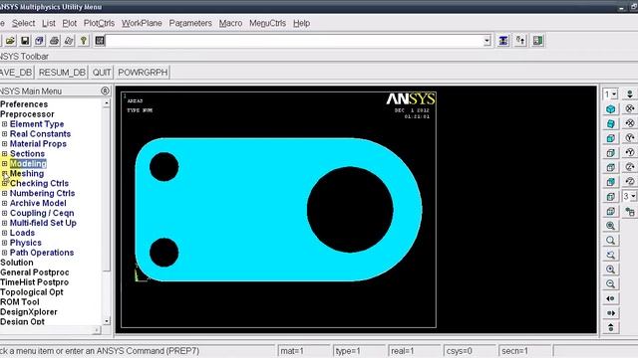Click the SAVE_DB toolbar button
The image size is (638, 358).
16,73
